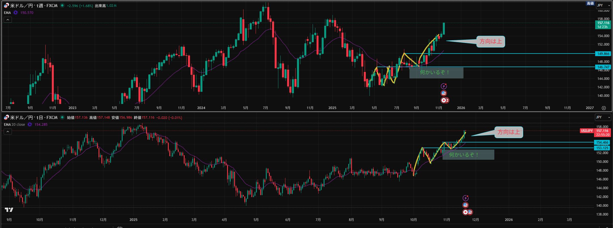Select the 方向は上 callout on weekly chart
The width and height of the screenshot is (613, 228).
(x=490, y=42)
